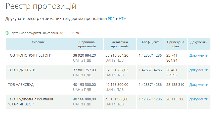
Task: Select participant ТОВ "Будівельна компанія "СТАРТ-ІНВЕСТ"
Action: coord(30,102)
